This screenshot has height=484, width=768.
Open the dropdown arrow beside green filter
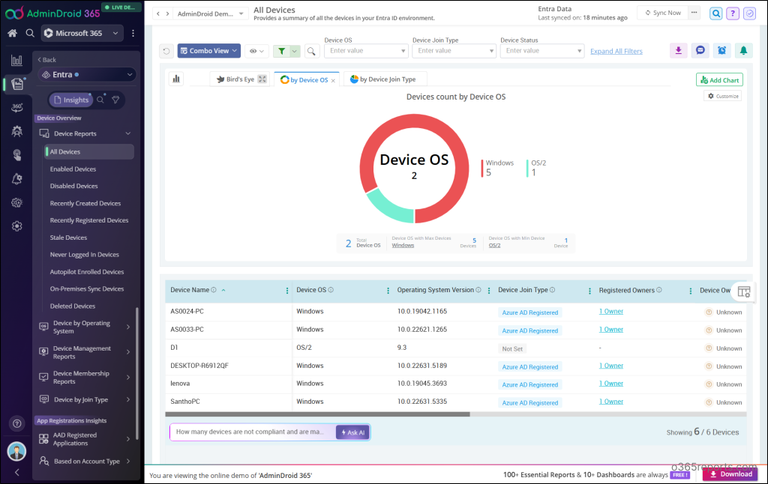[294, 51]
